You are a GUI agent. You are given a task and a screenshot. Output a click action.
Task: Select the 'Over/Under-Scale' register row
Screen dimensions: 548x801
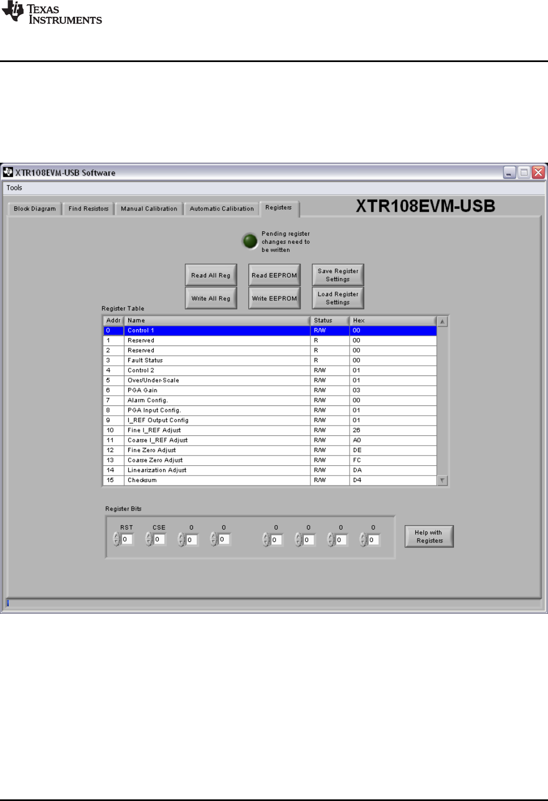270,380
